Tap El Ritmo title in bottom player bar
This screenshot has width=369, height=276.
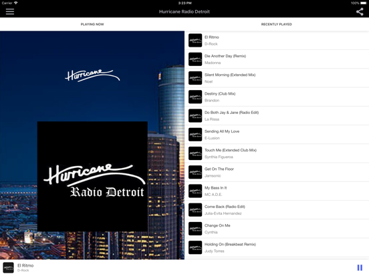25,265
